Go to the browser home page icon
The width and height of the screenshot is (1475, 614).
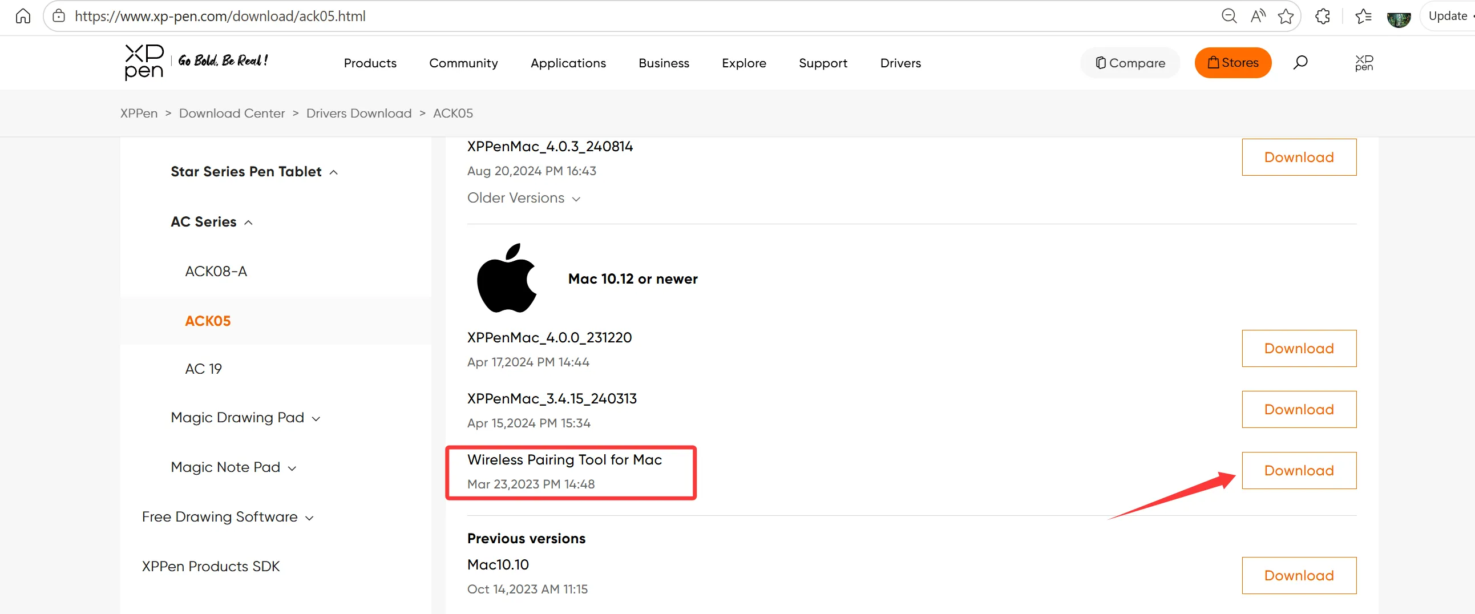click(x=23, y=16)
